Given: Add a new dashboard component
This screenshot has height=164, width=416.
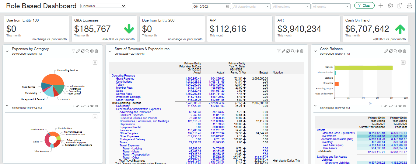Looking at the screenshot, I should [x=381, y=5].
